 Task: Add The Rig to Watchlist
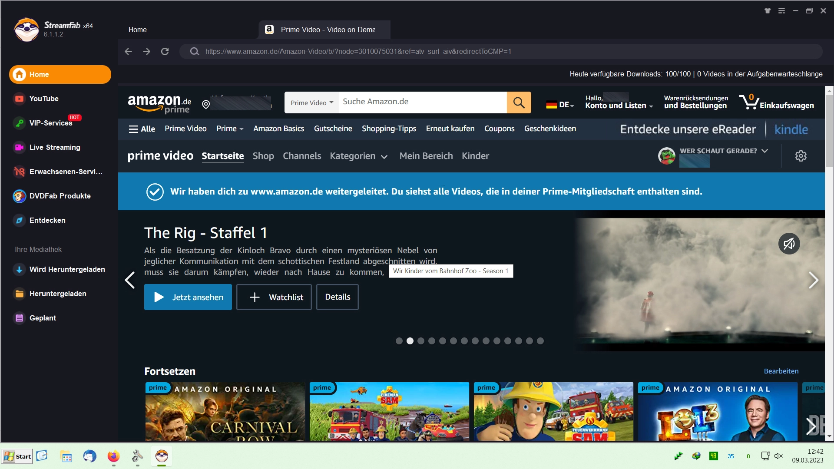[274, 297]
